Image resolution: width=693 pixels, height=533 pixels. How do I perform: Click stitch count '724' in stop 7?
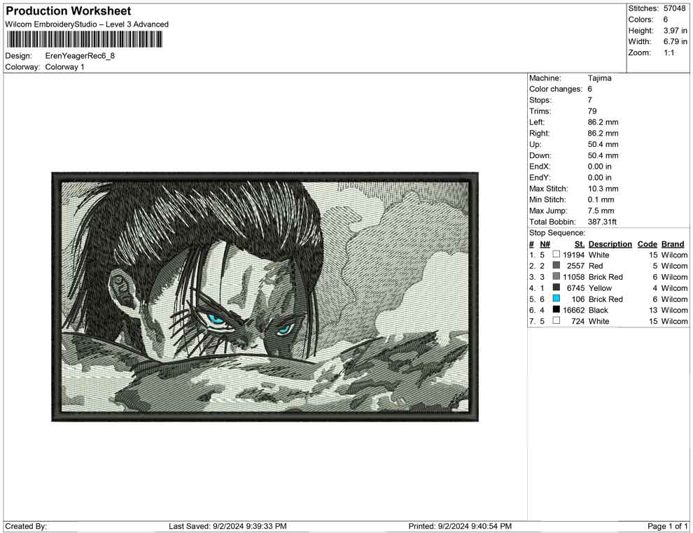point(578,321)
